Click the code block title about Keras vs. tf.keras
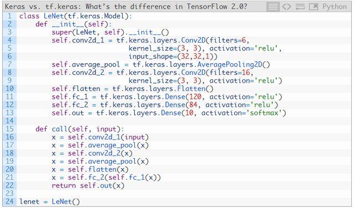354x208 pixels. (x=126, y=7)
